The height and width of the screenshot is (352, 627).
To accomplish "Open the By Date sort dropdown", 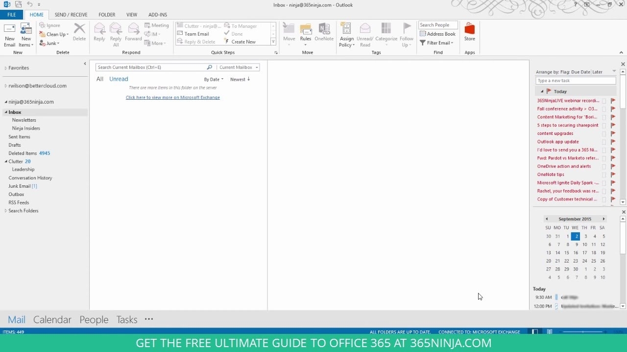I will coord(214,79).
